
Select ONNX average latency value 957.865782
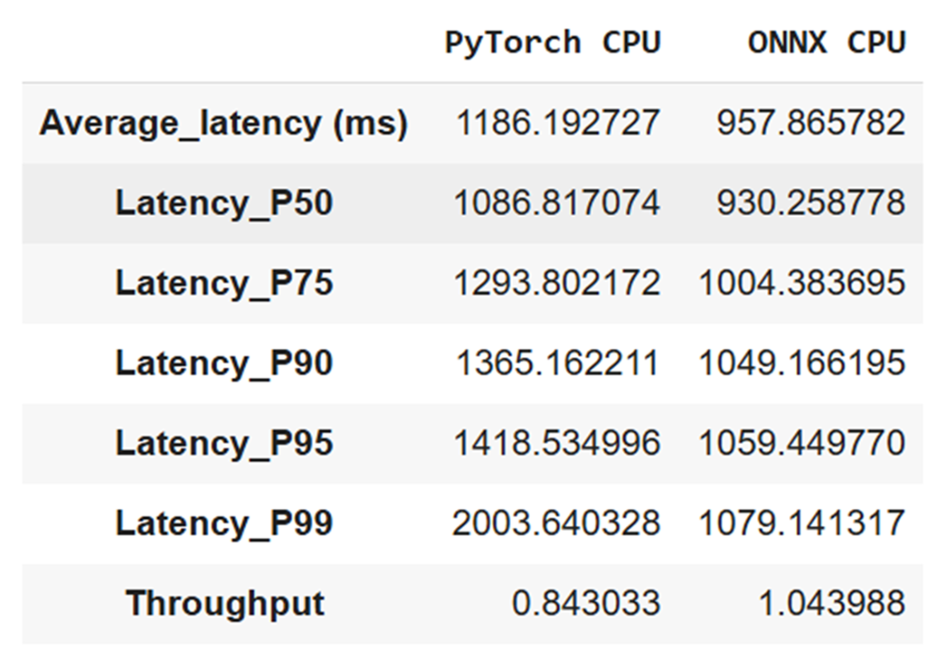point(811,122)
